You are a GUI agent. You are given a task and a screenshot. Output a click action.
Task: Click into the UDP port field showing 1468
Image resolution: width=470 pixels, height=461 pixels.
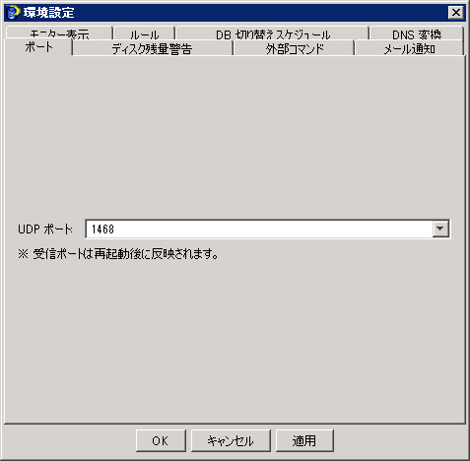click(x=258, y=229)
